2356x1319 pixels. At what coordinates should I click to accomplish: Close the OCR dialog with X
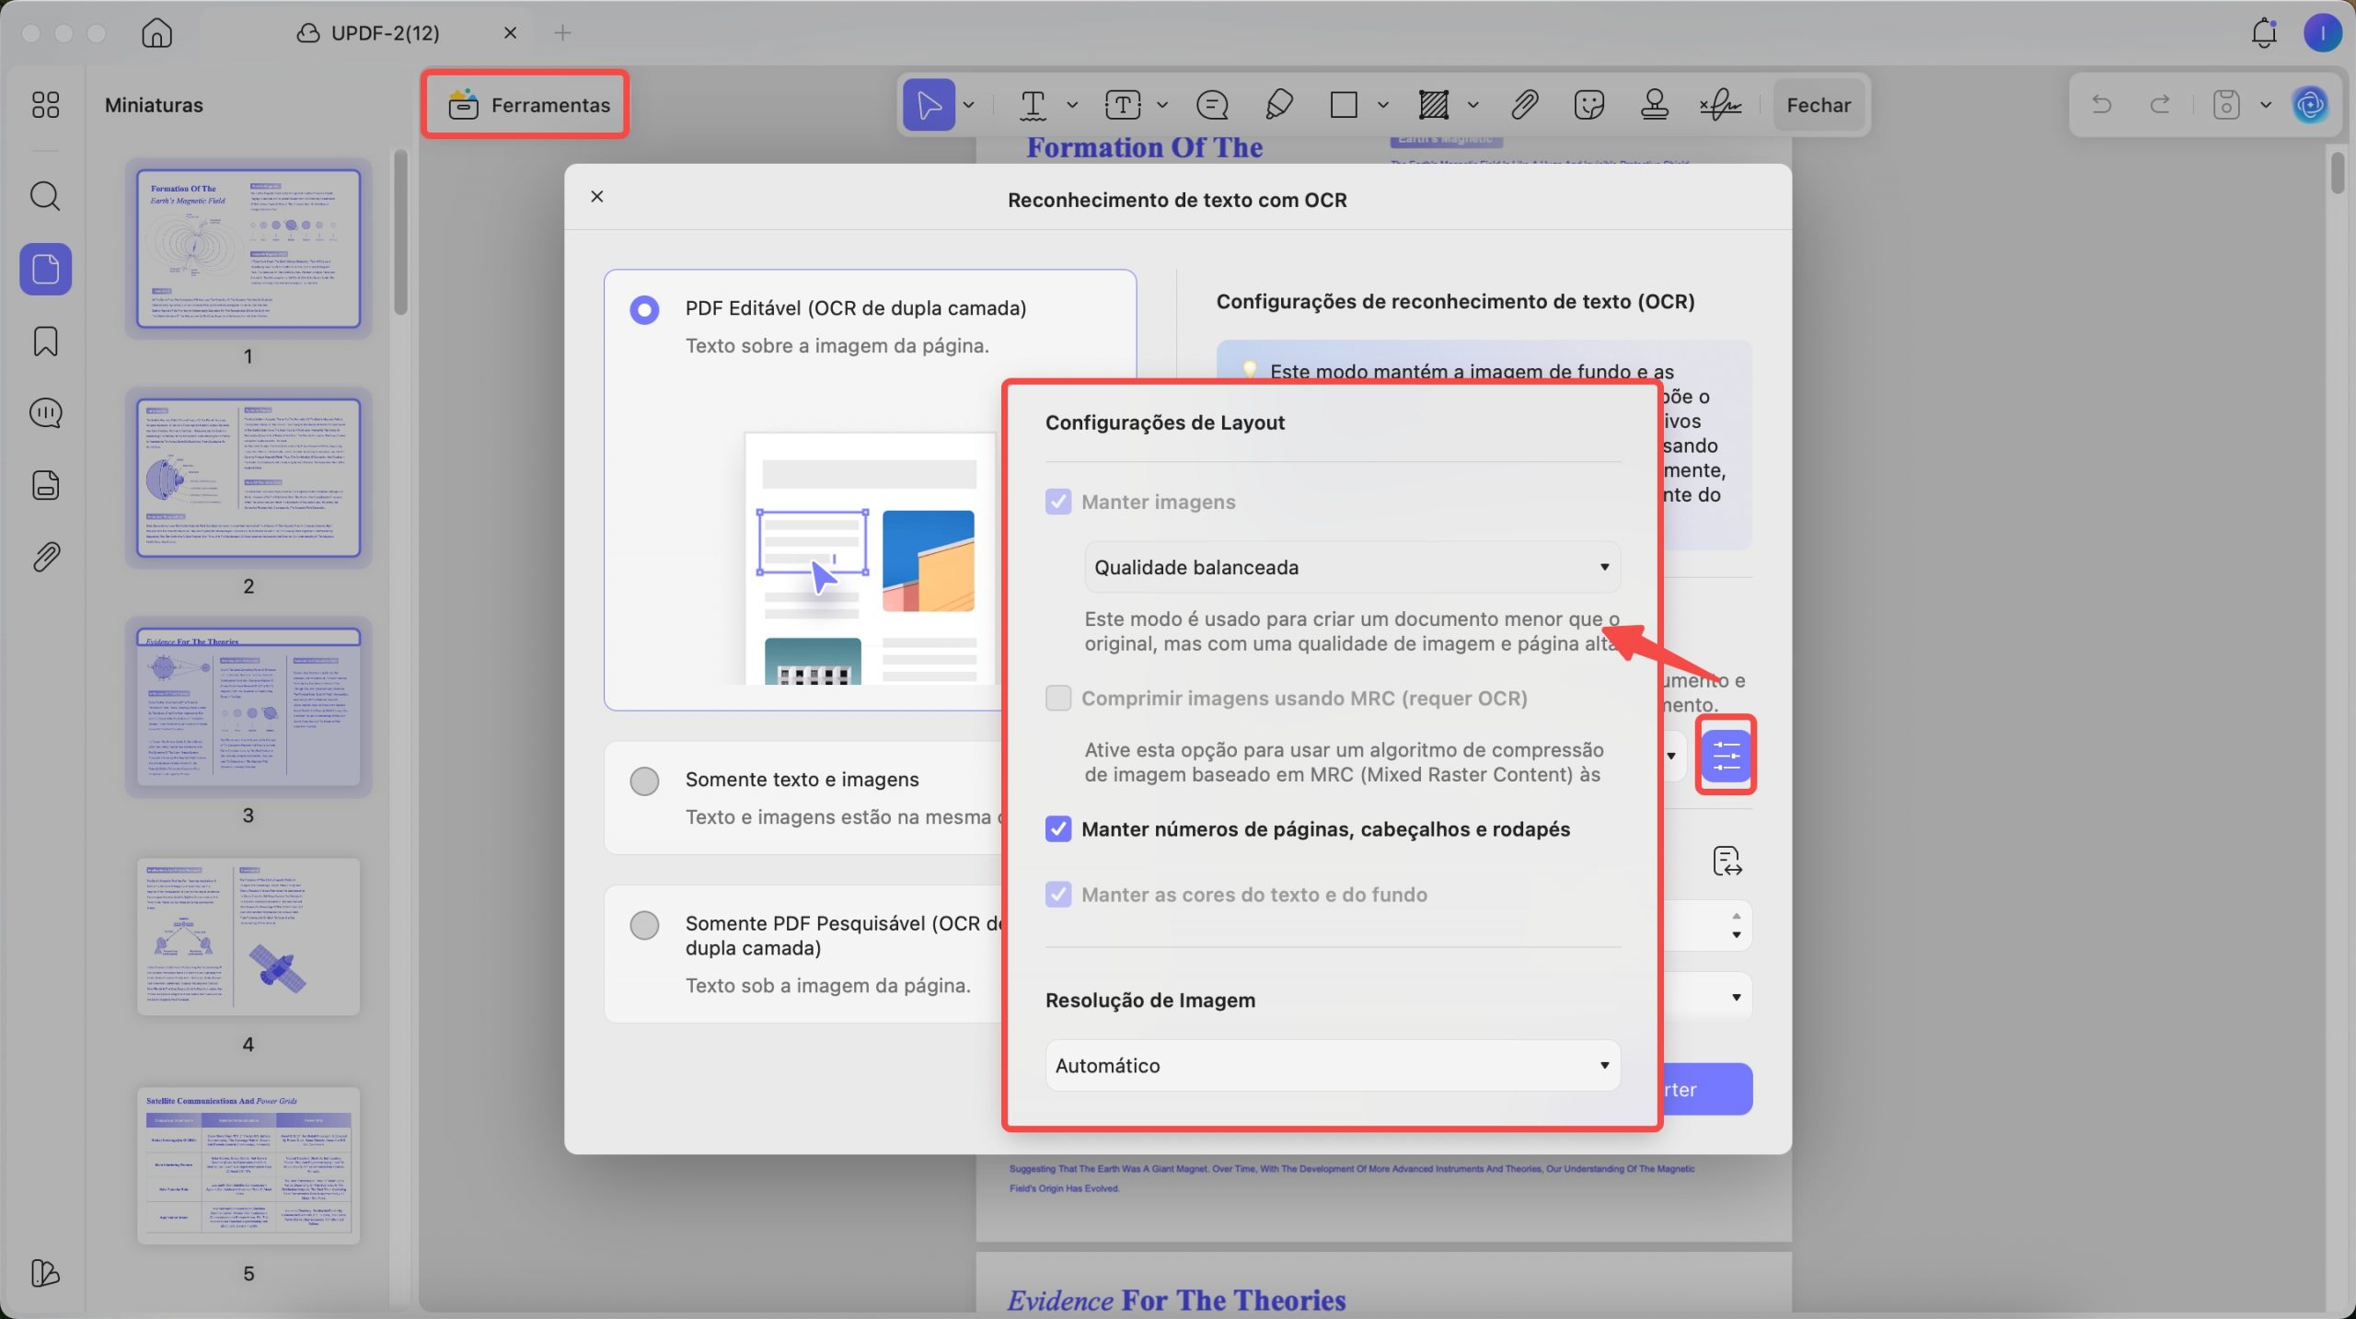coord(597,196)
